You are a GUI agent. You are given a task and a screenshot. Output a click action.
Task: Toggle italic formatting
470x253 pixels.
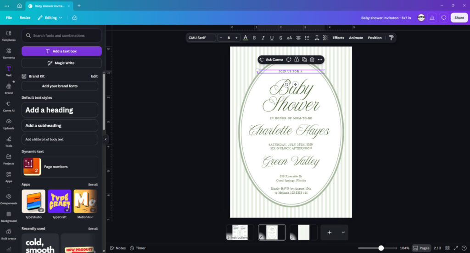click(x=263, y=38)
